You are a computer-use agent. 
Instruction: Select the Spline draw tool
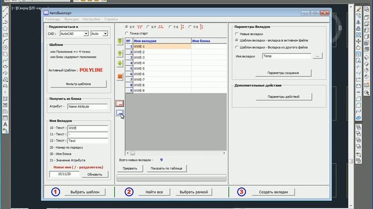coord(5,60)
